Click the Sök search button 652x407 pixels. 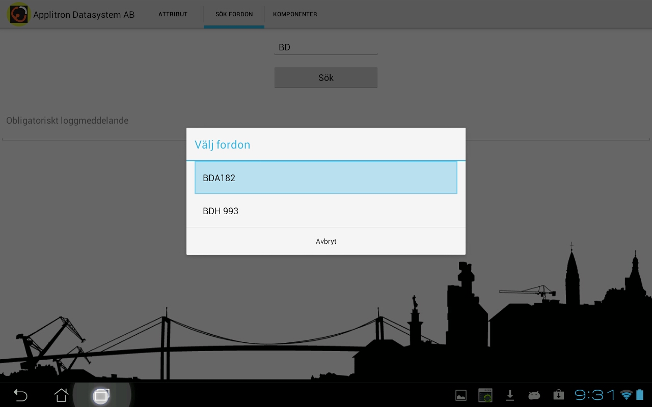(x=325, y=78)
